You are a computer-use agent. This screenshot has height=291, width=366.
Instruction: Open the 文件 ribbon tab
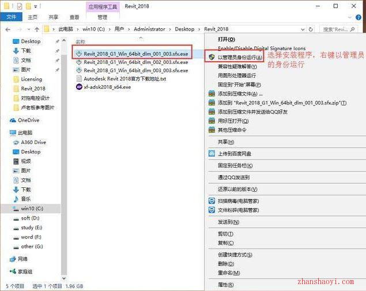click(x=11, y=17)
